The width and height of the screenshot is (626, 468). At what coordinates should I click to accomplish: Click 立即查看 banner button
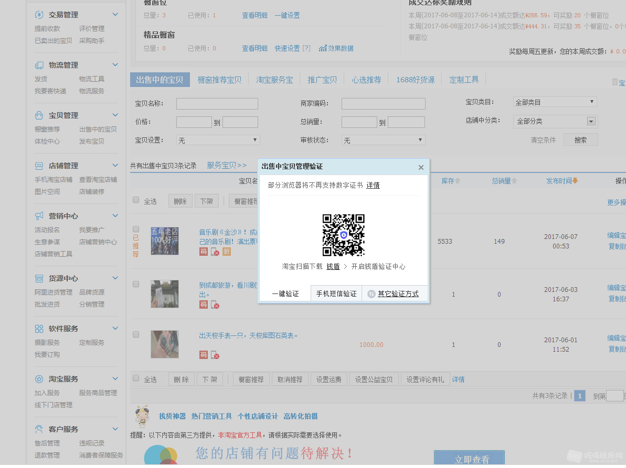click(470, 458)
